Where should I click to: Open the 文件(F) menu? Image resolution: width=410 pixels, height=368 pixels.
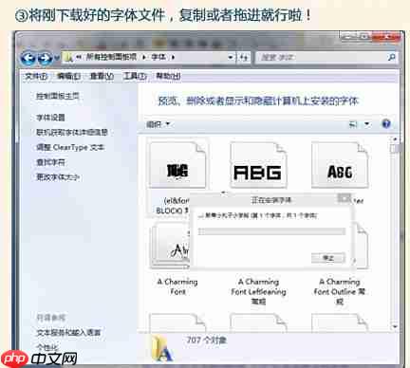(x=36, y=76)
